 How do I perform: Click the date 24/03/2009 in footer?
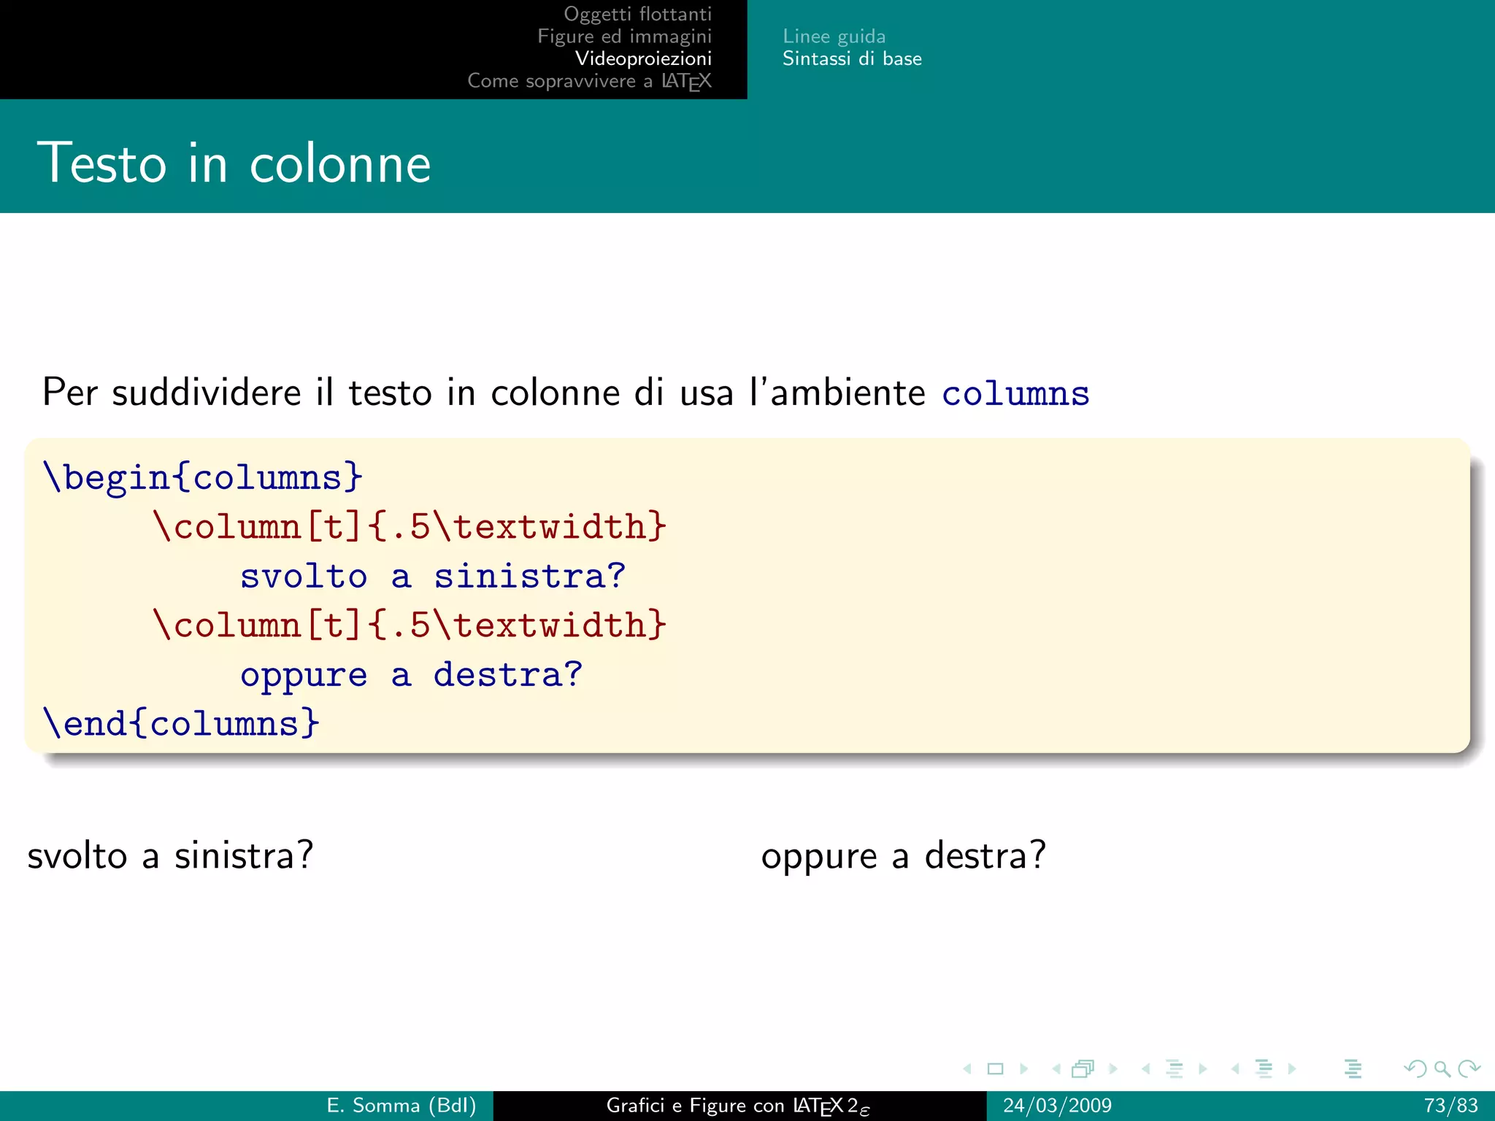tap(1057, 1106)
